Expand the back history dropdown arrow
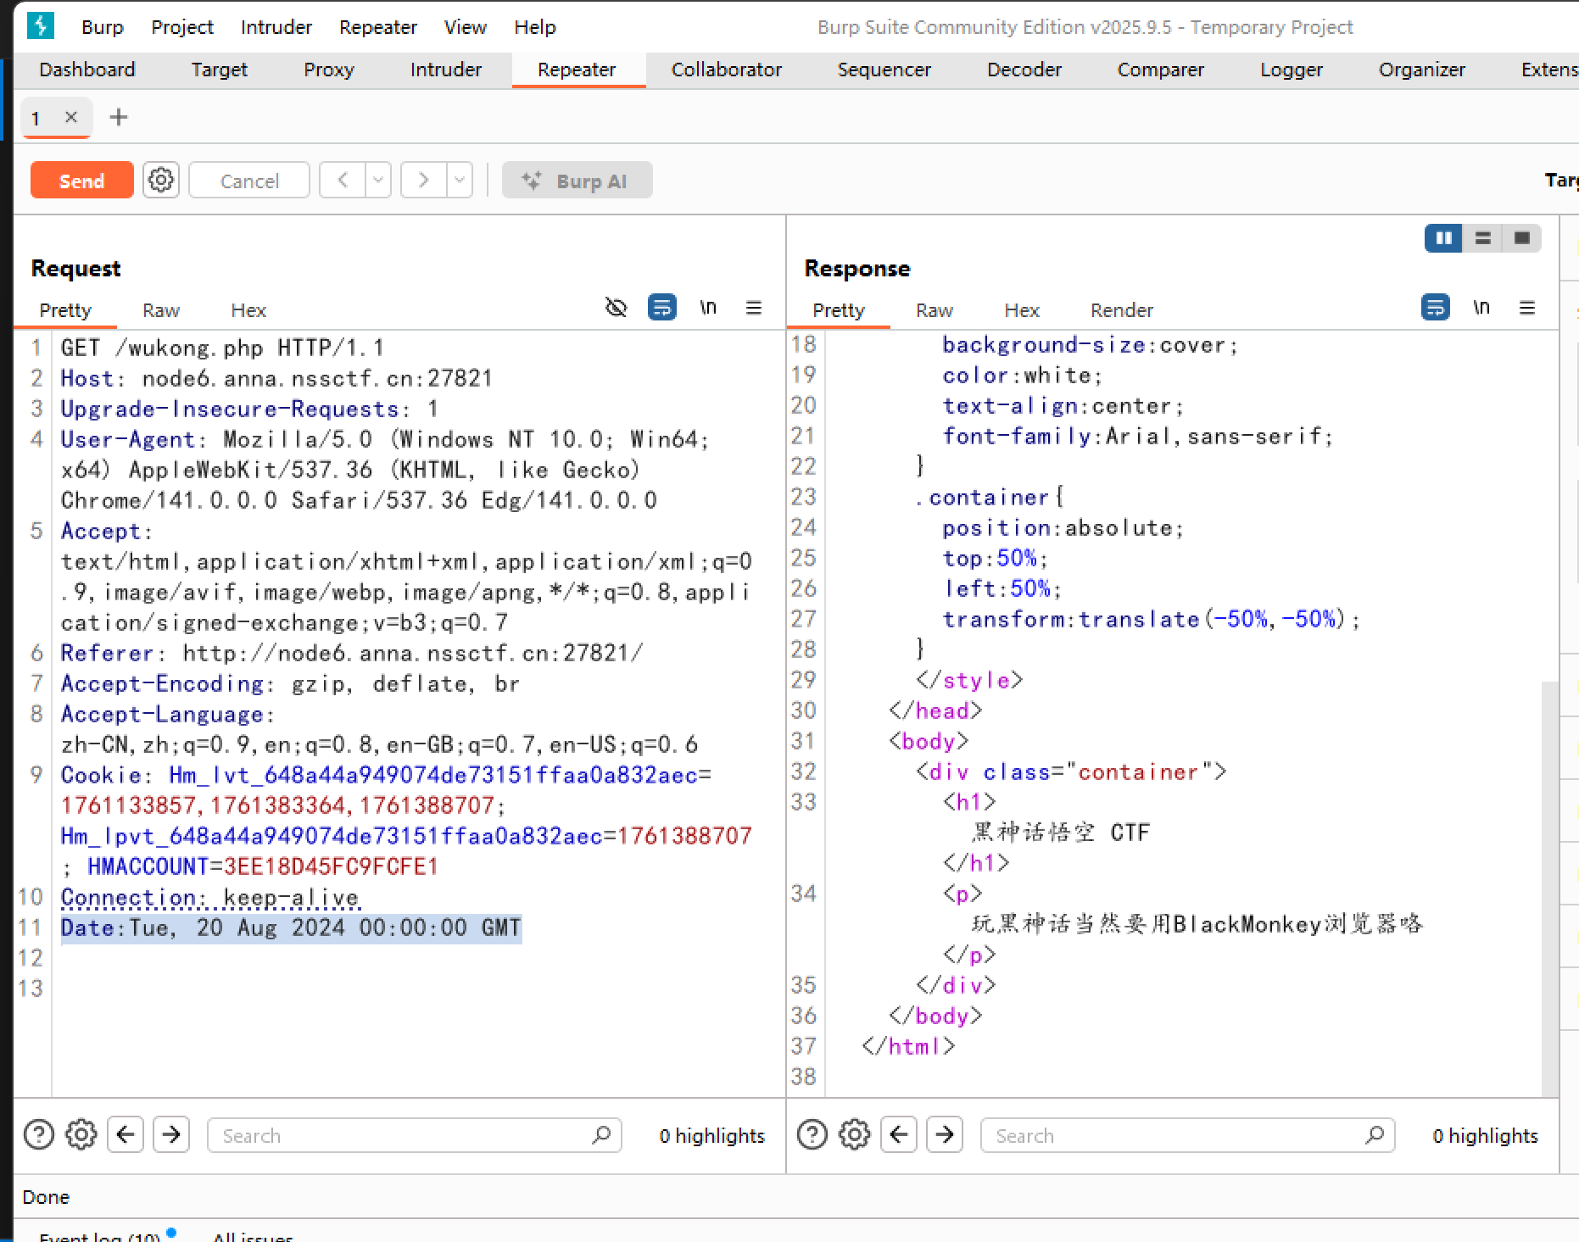 tap(378, 180)
